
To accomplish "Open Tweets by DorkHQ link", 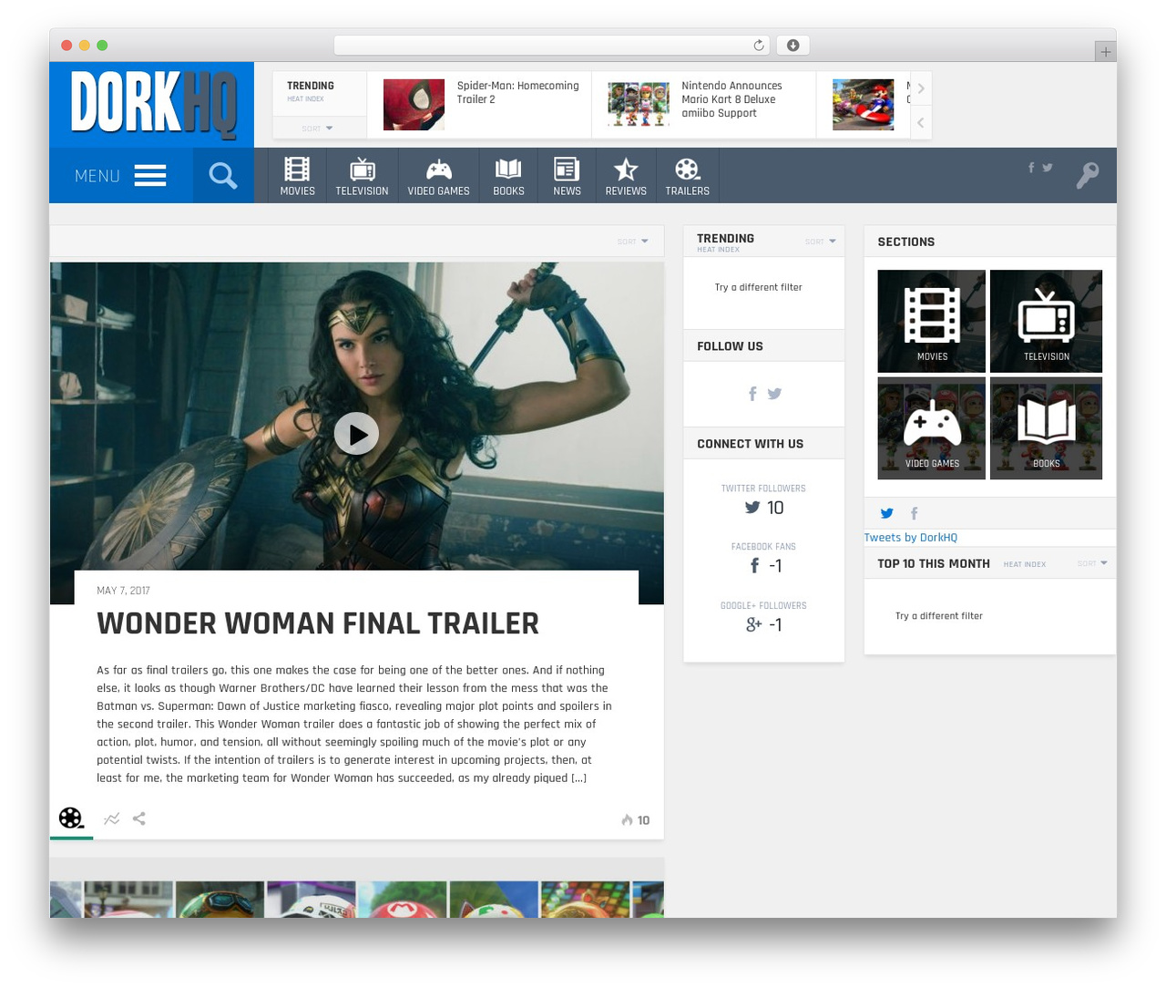I will [x=911, y=538].
